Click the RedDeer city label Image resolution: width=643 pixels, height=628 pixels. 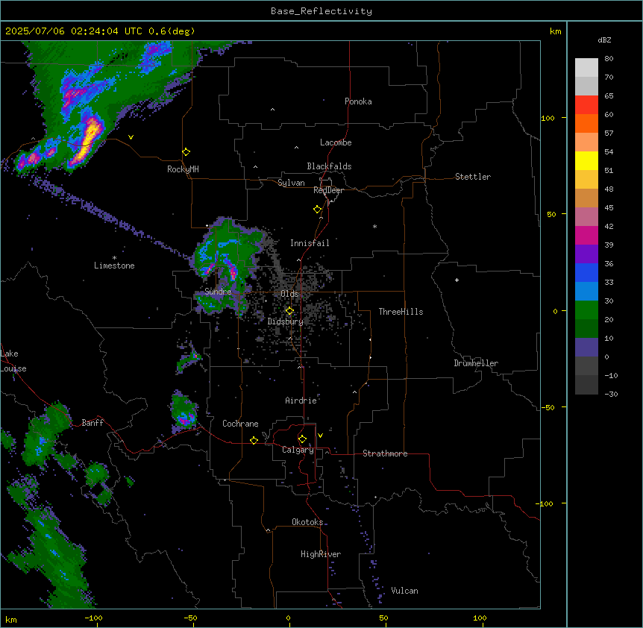(x=328, y=190)
